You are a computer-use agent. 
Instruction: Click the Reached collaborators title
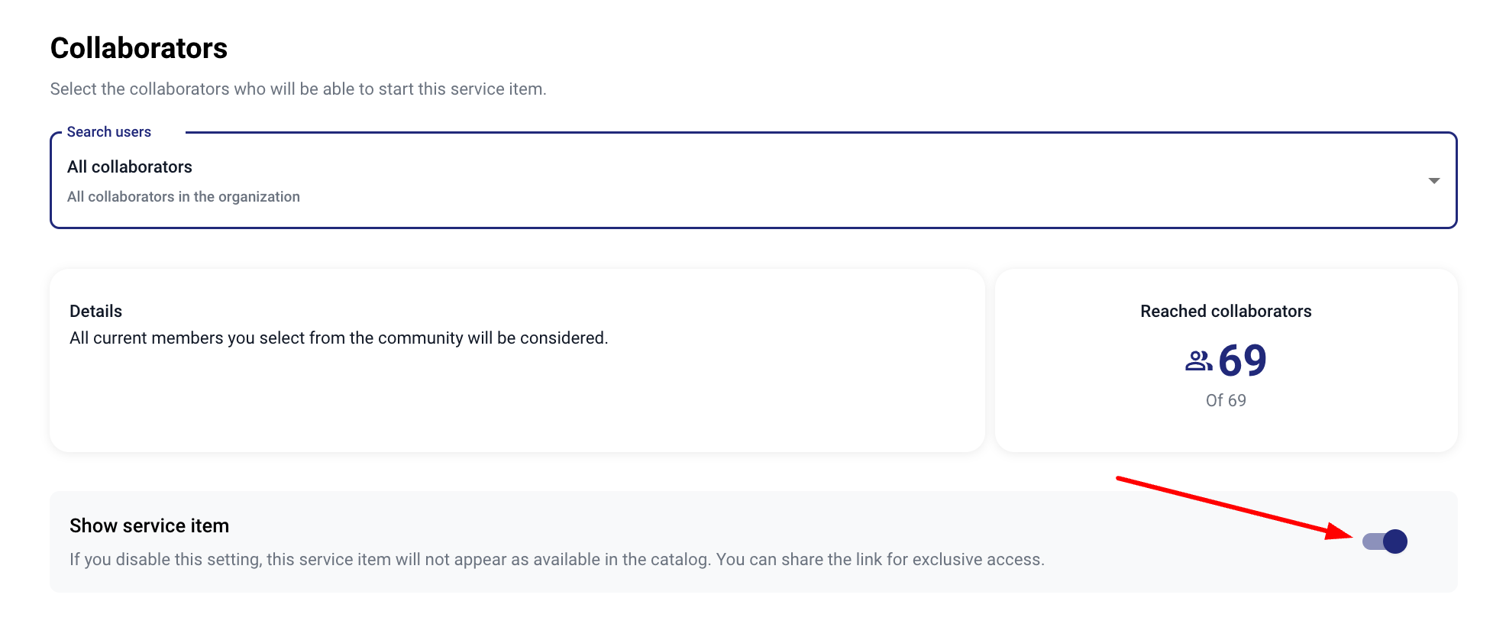click(1226, 312)
